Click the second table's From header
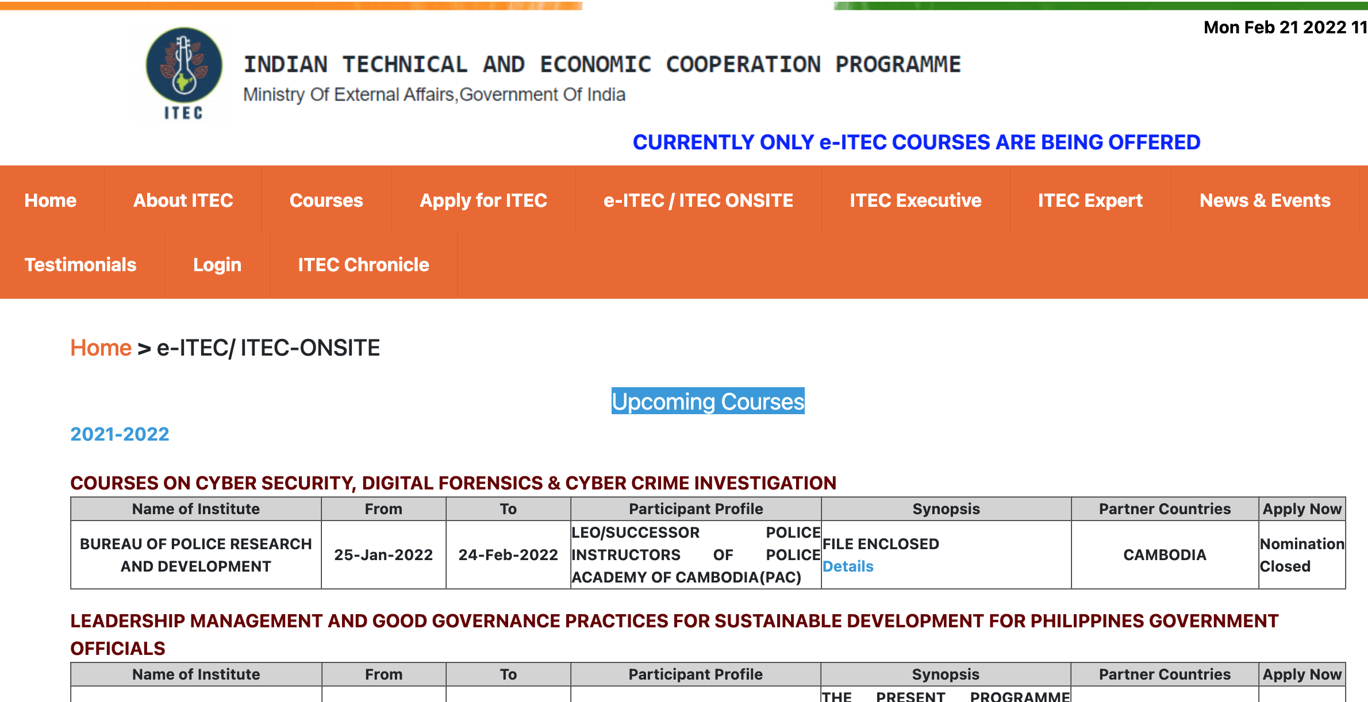Screen dimensions: 1368x702 [x=383, y=674]
